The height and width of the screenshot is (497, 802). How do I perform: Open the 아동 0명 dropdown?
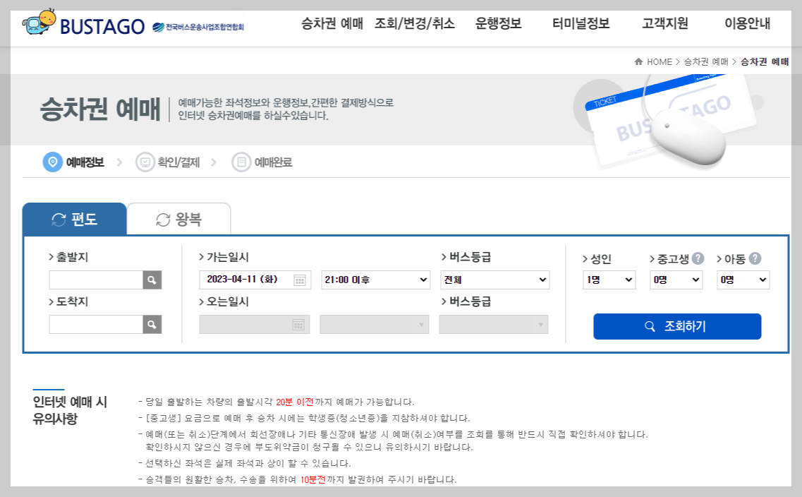[x=743, y=280]
